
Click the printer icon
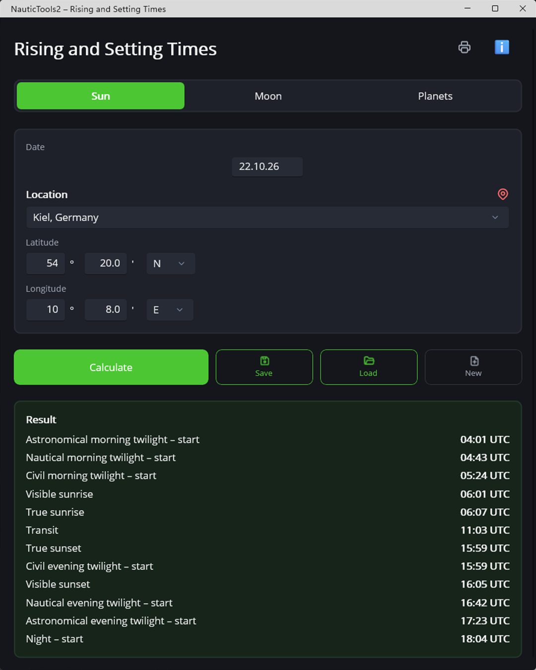point(464,47)
